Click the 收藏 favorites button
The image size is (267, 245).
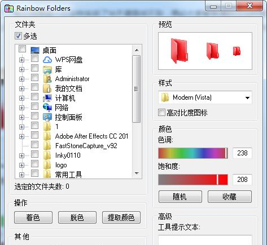(230, 197)
